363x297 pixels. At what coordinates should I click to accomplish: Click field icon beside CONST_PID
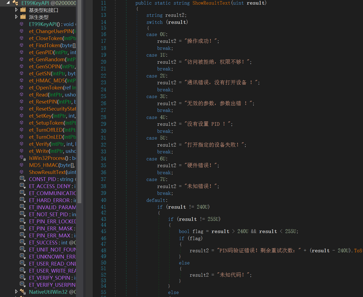point(23,179)
